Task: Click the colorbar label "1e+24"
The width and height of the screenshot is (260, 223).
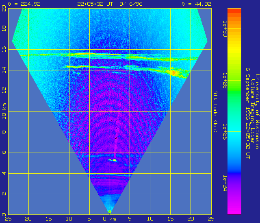Action: coord(225,183)
